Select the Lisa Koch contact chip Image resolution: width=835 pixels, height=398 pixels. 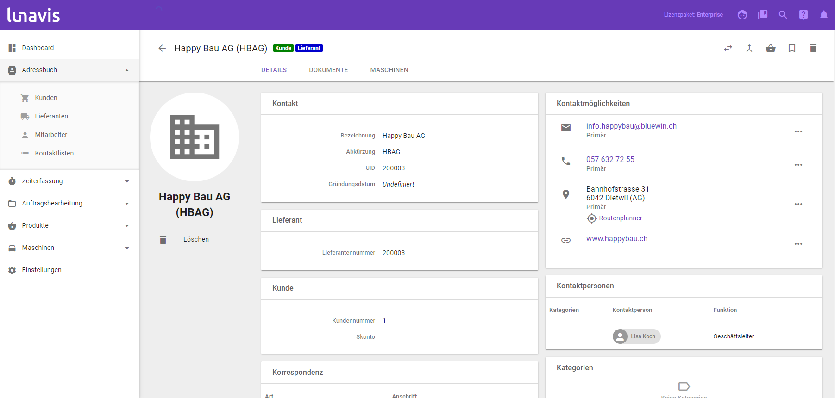tap(637, 336)
